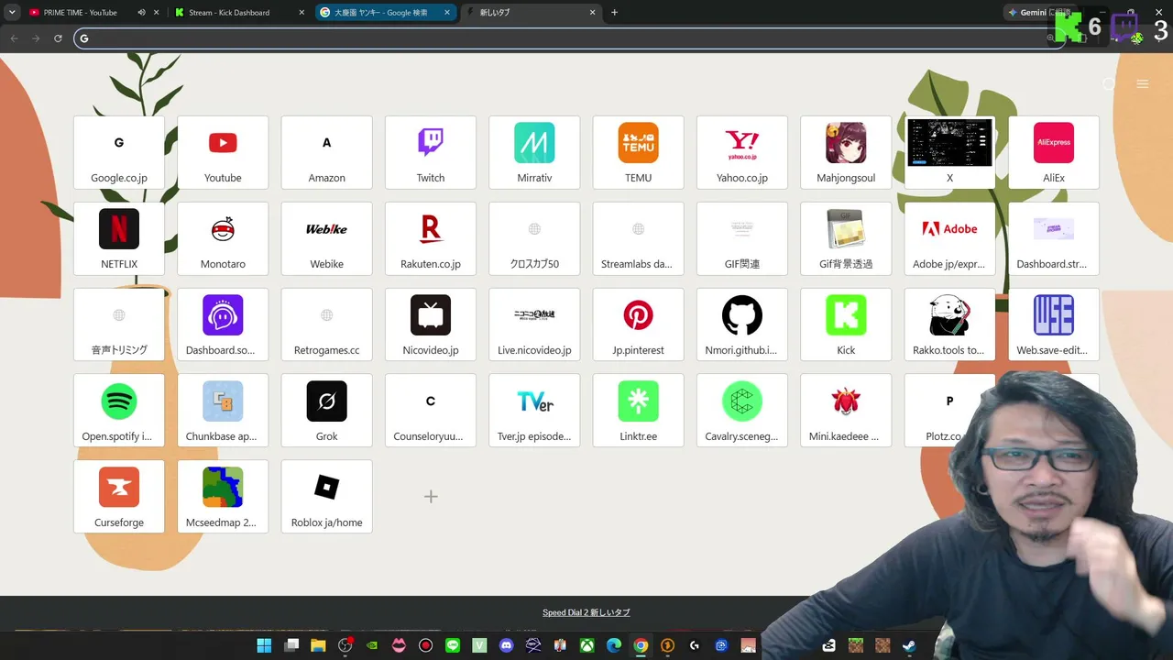
Task: Open LINE from the taskbar
Action: (x=453, y=645)
